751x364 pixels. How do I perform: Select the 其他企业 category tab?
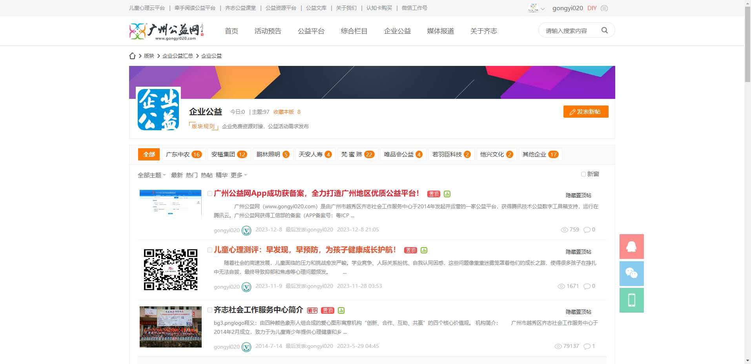(x=540, y=154)
